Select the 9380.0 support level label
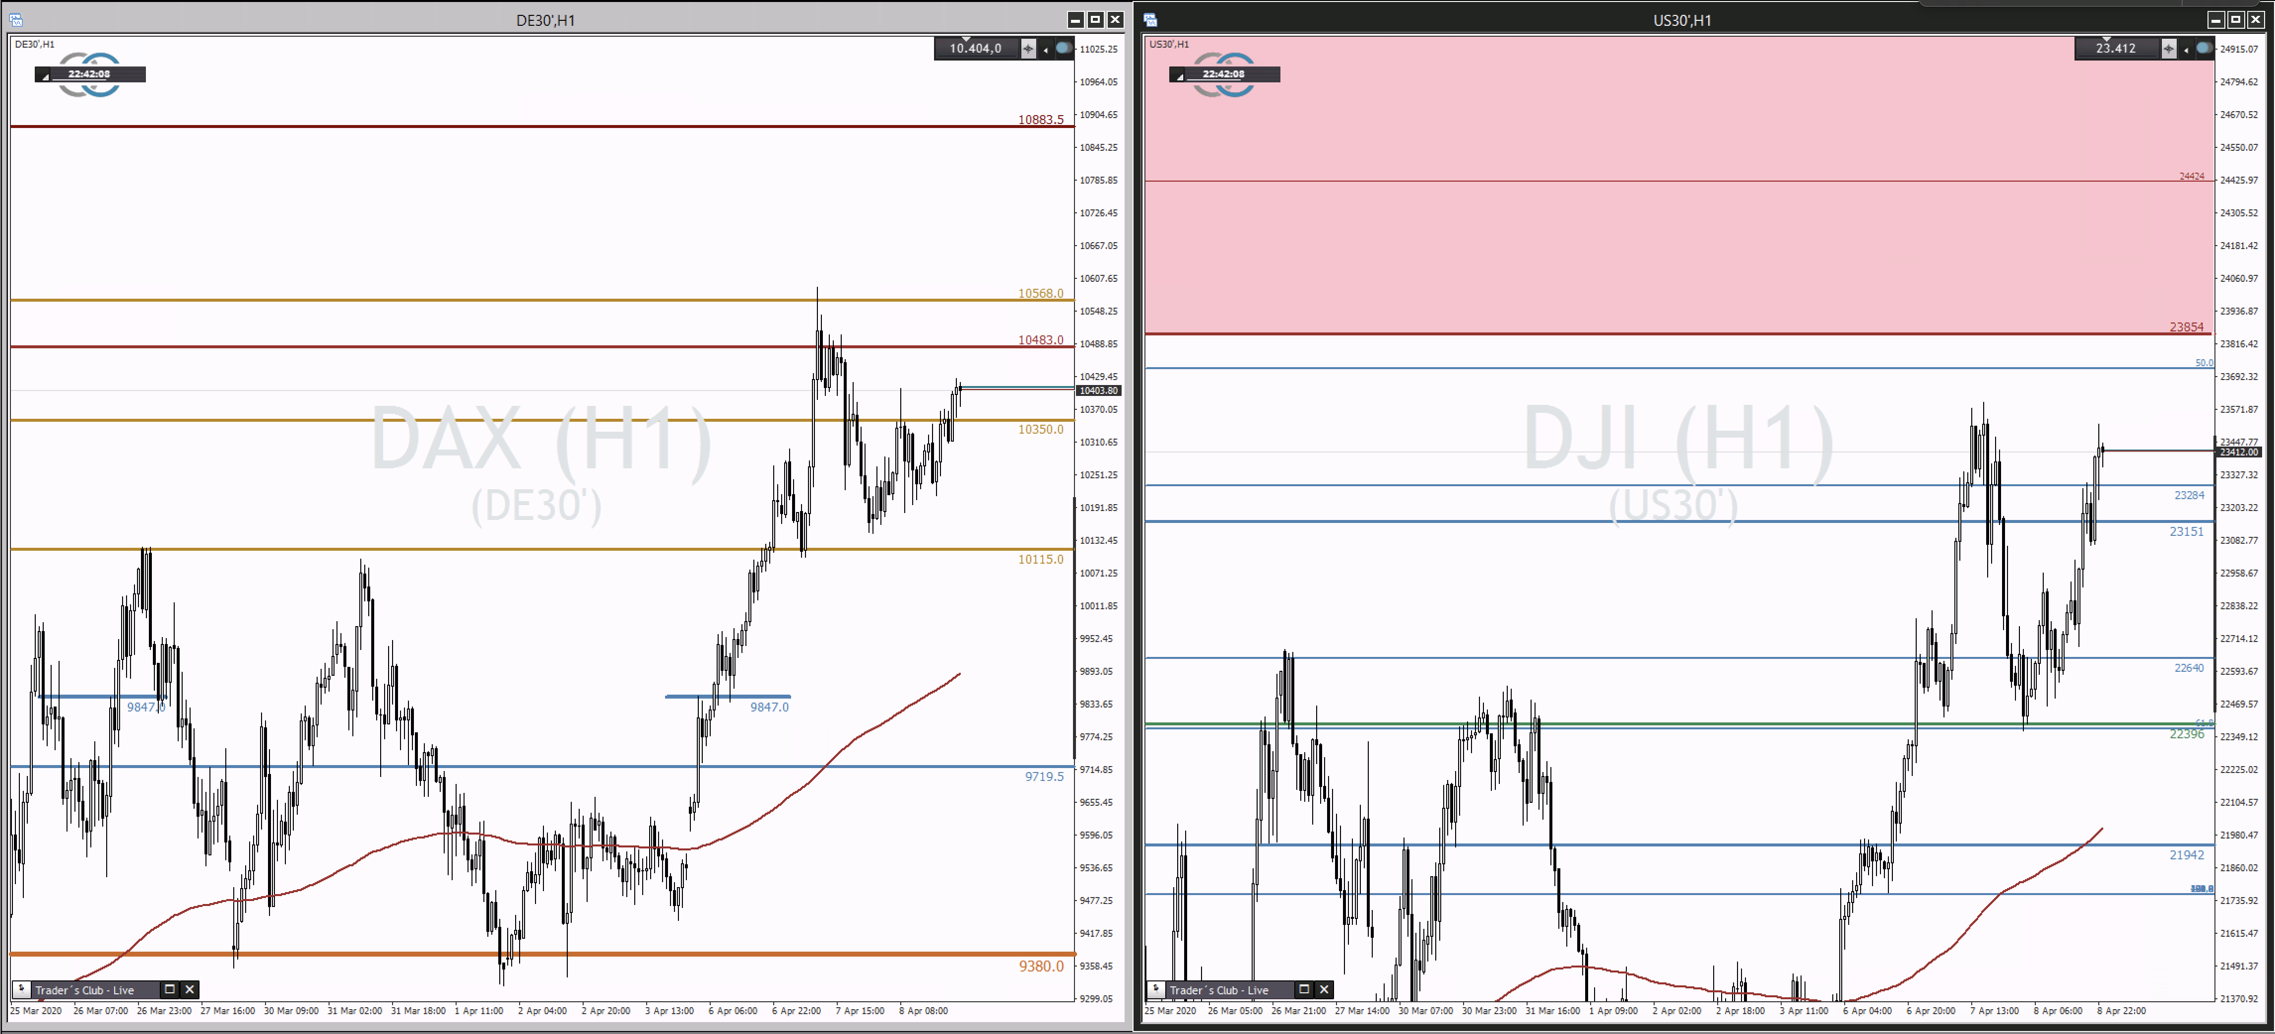This screenshot has width=2275, height=1034. tap(1042, 966)
